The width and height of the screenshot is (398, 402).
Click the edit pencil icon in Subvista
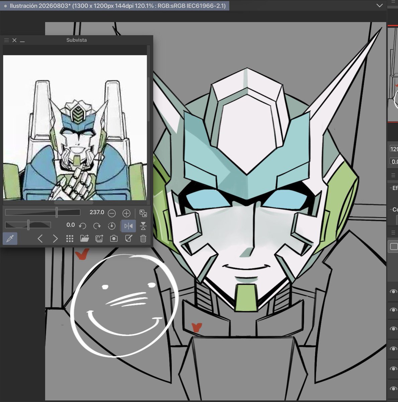click(128, 239)
